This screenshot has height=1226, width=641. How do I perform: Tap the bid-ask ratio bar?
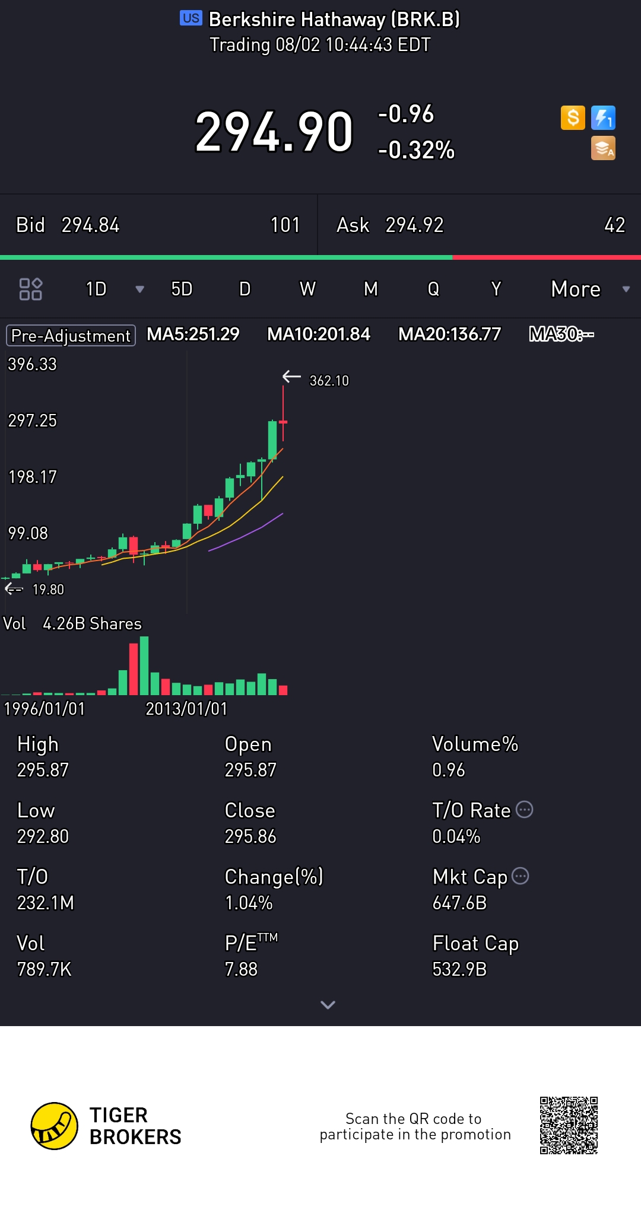[320, 257]
